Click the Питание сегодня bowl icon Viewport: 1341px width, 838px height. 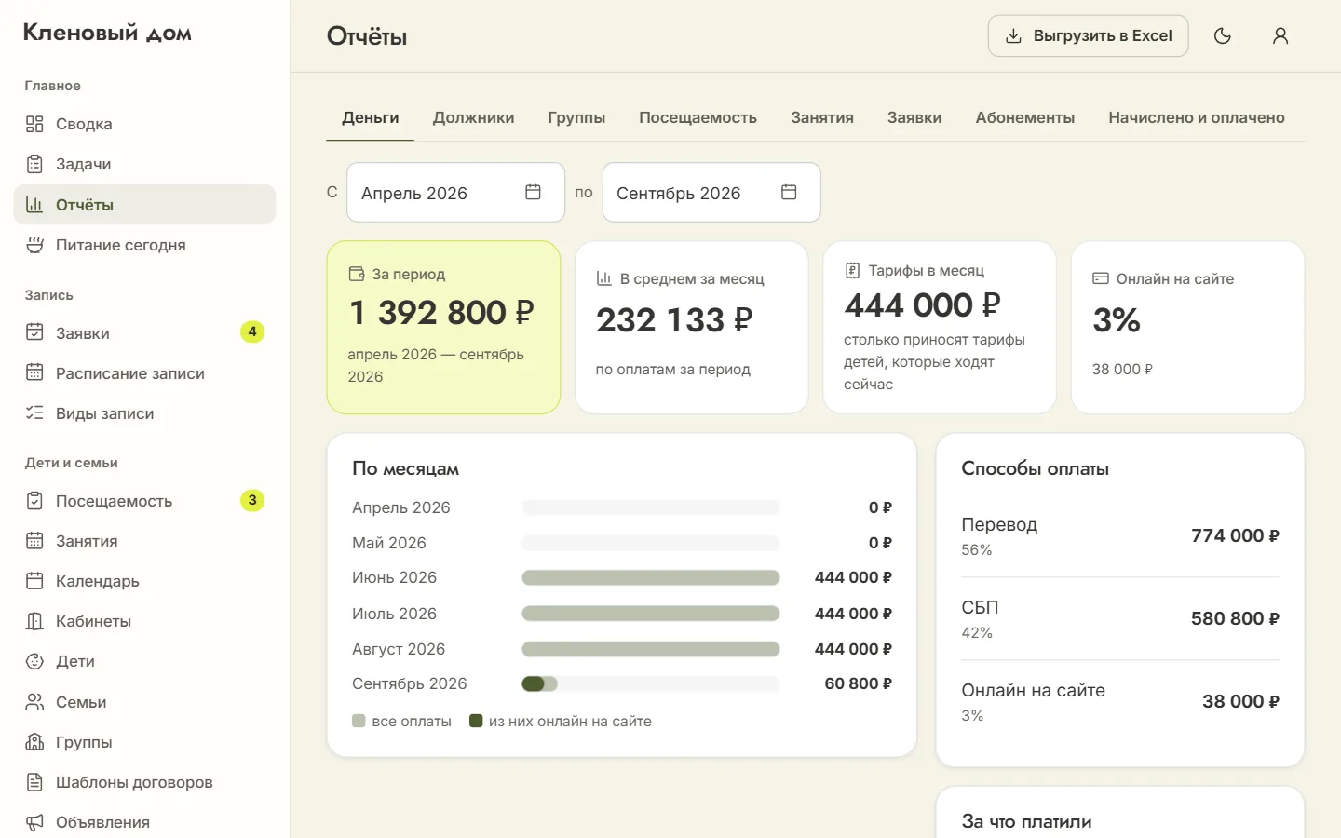(34, 245)
